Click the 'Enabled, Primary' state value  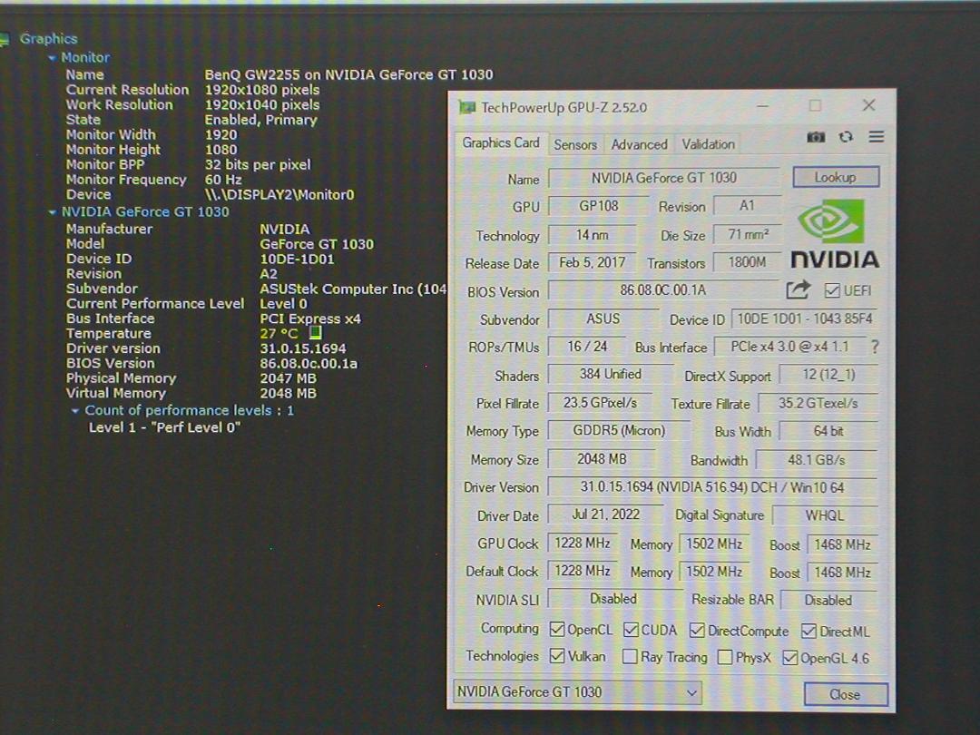(x=260, y=120)
